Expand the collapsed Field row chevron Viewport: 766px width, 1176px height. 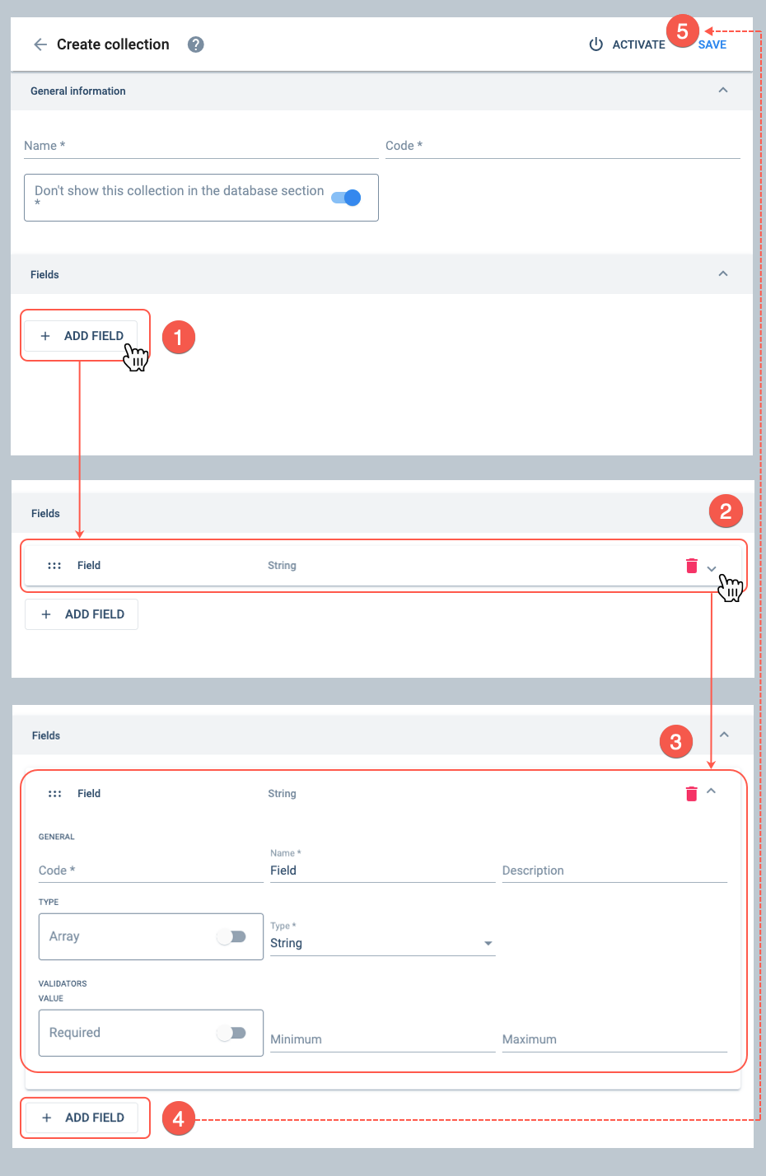click(x=712, y=568)
